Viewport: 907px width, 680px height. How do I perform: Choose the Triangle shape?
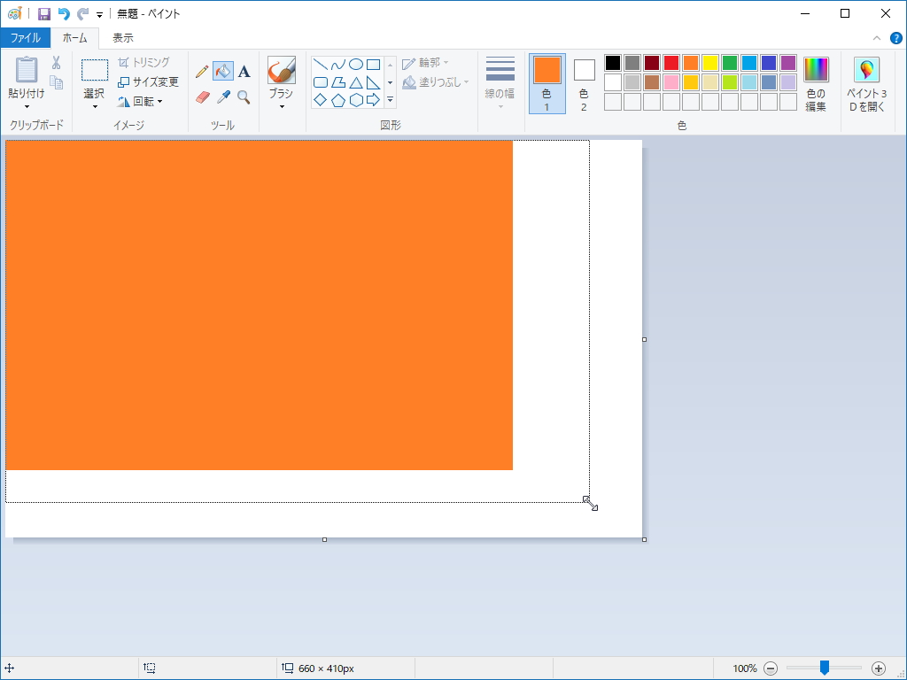[x=356, y=82]
